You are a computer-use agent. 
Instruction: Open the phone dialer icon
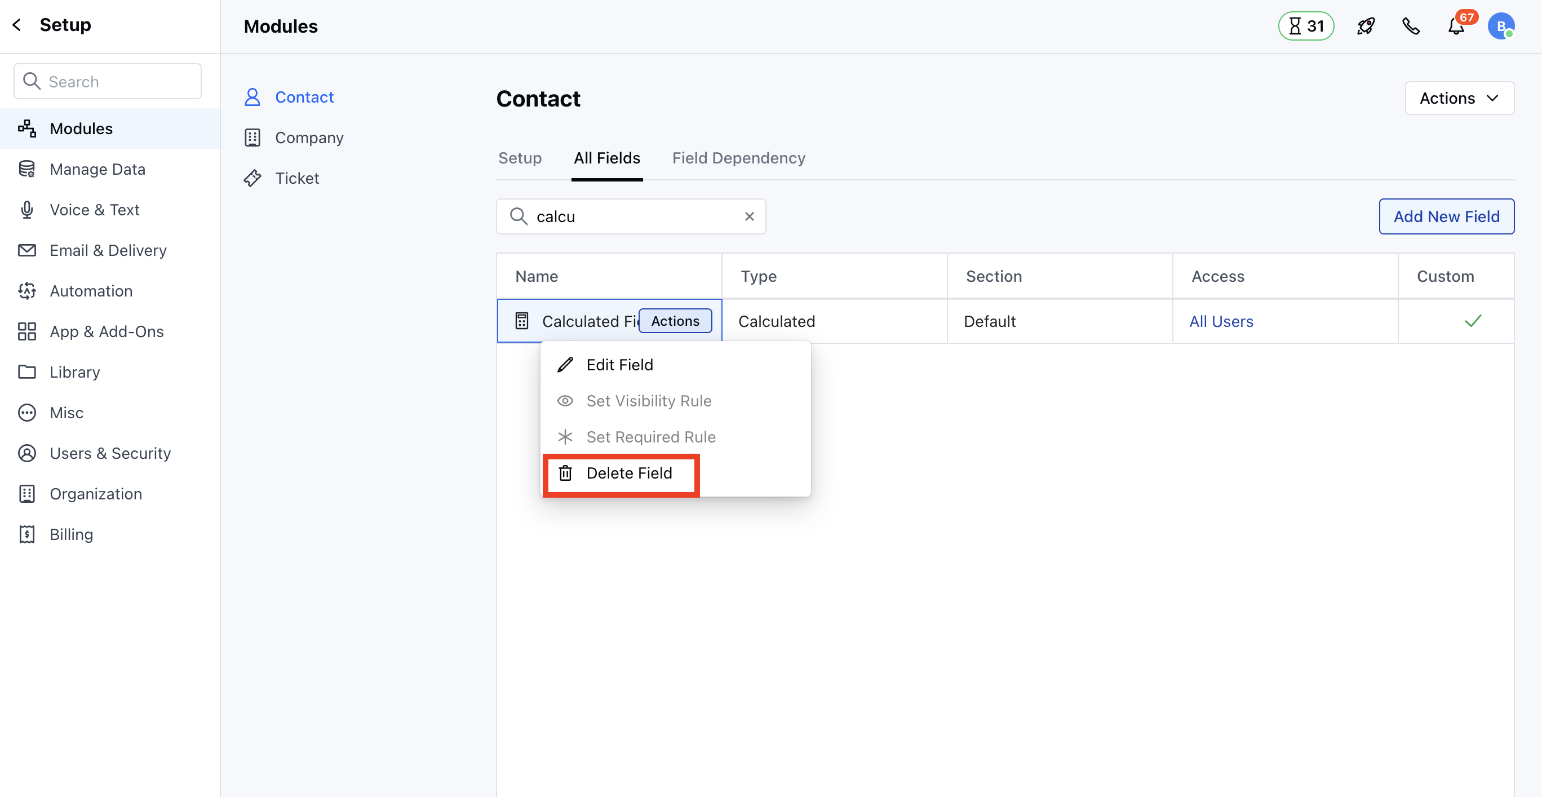tap(1411, 26)
